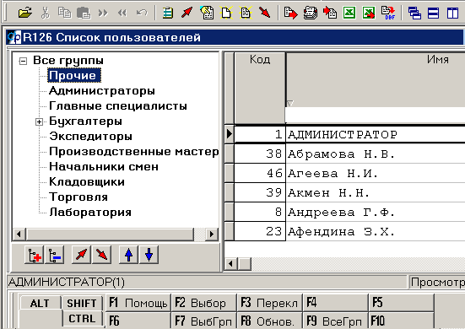This screenshot has width=465, height=329.
Task: Select the Акмен Н.Н. row
Action: 345,192
